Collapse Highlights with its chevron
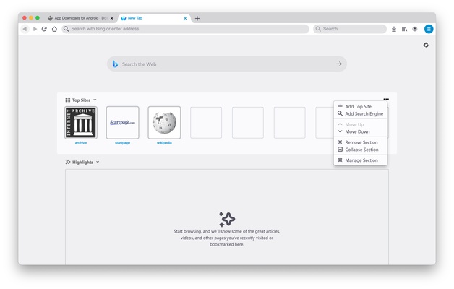This screenshot has height=289, width=454. [98, 162]
